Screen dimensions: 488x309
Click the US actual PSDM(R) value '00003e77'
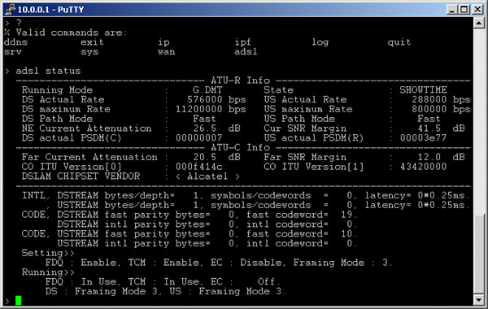tap(423, 138)
